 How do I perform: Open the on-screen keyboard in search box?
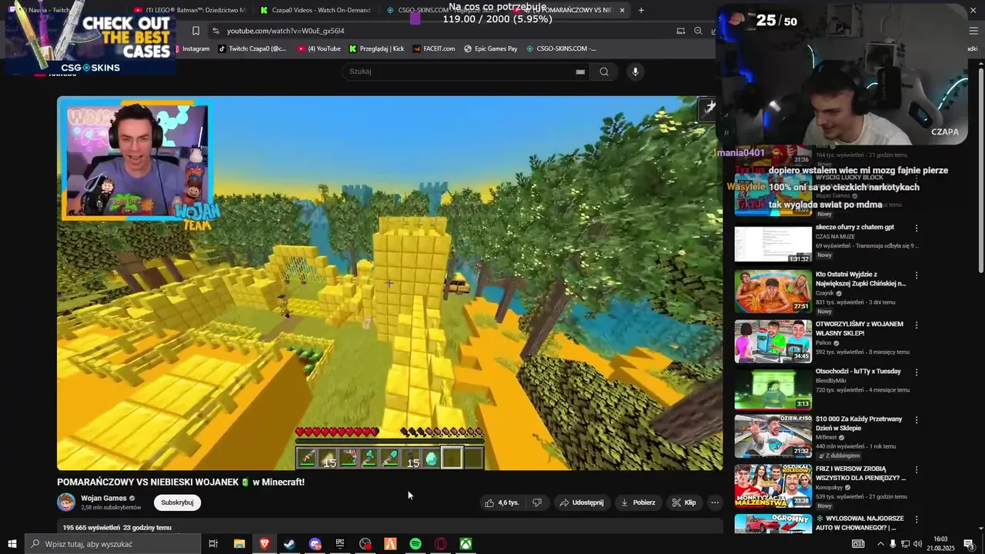(x=580, y=72)
